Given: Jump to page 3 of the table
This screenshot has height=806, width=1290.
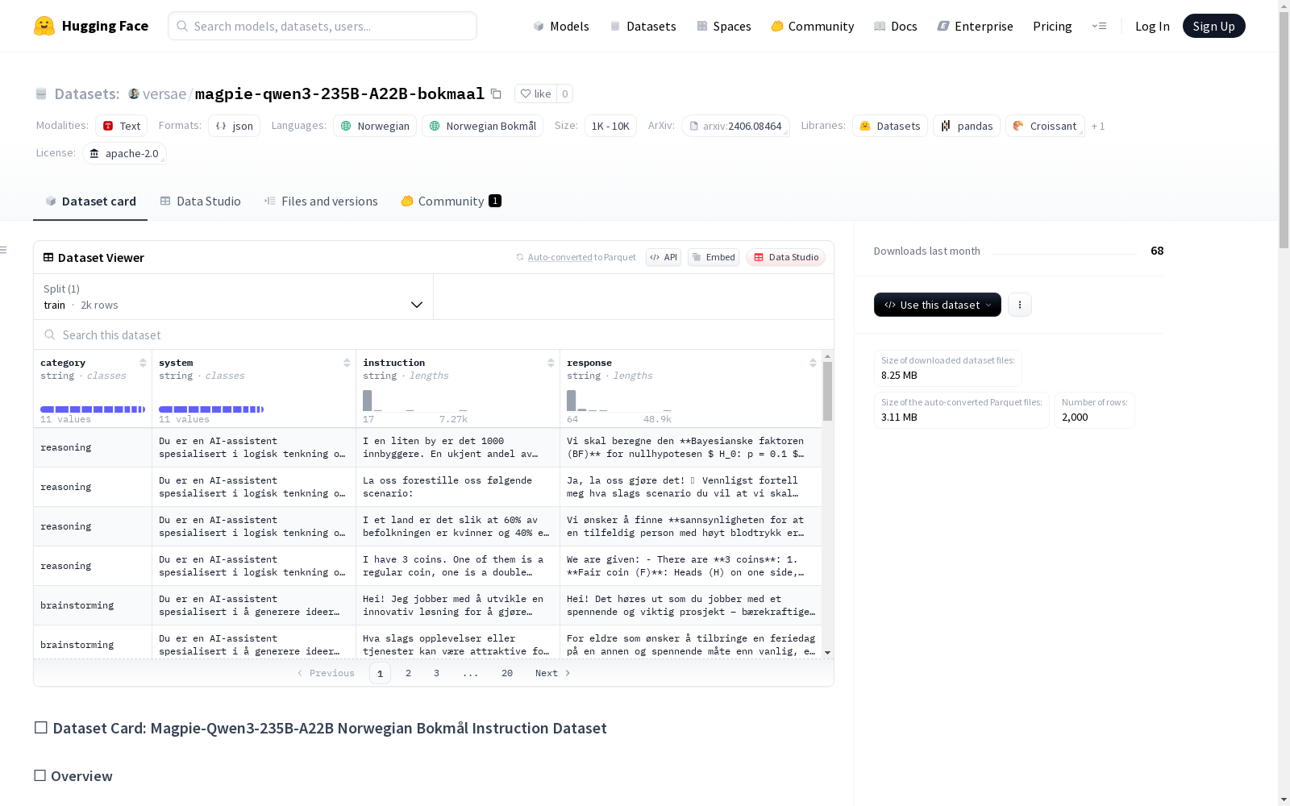Looking at the screenshot, I should click(x=436, y=673).
